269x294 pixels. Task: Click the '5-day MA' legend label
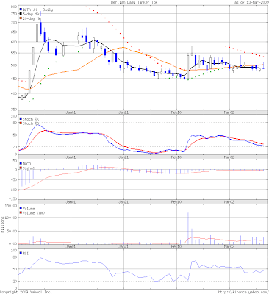coord(32,14)
